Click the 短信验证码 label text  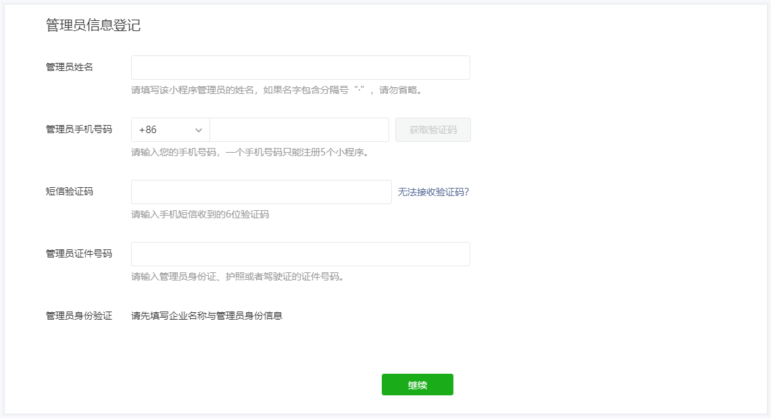[x=70, y=191]
